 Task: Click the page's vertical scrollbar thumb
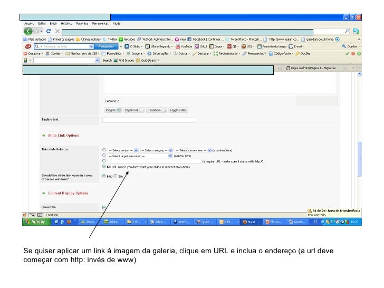tap(360, 159)
